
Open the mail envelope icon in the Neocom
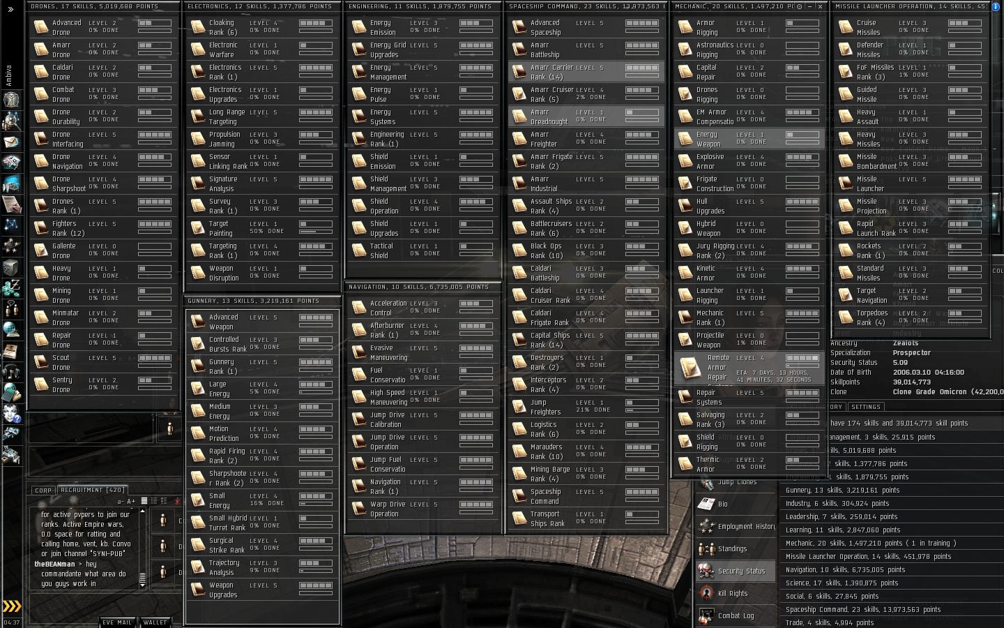[11, 142]
